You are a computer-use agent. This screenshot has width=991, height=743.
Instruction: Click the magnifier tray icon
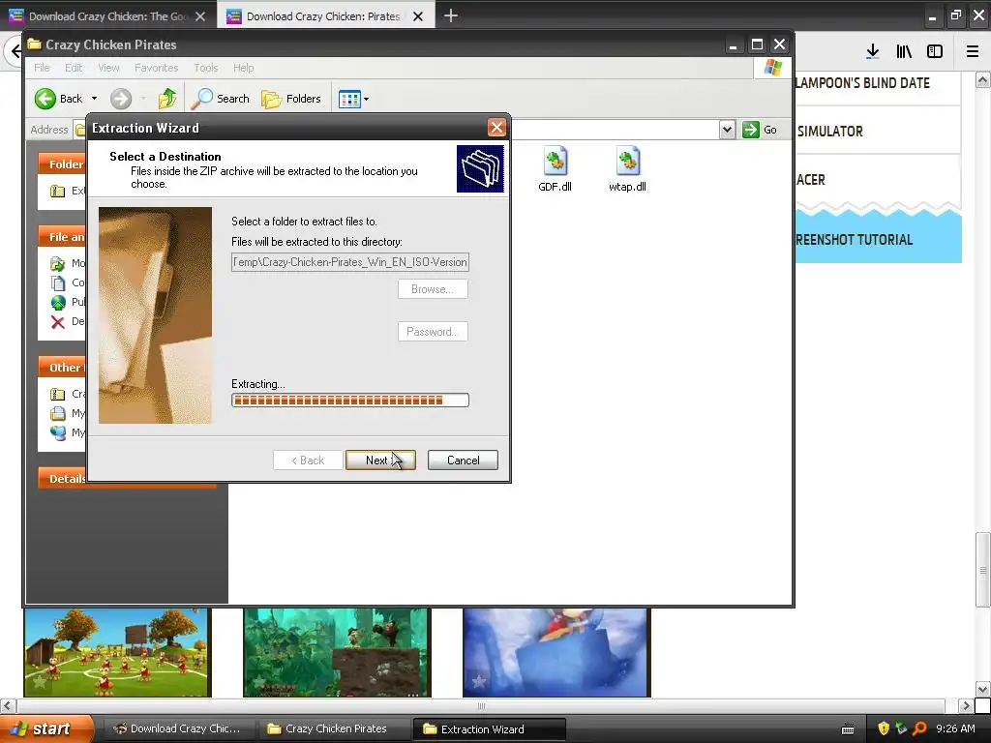[919, 728]
